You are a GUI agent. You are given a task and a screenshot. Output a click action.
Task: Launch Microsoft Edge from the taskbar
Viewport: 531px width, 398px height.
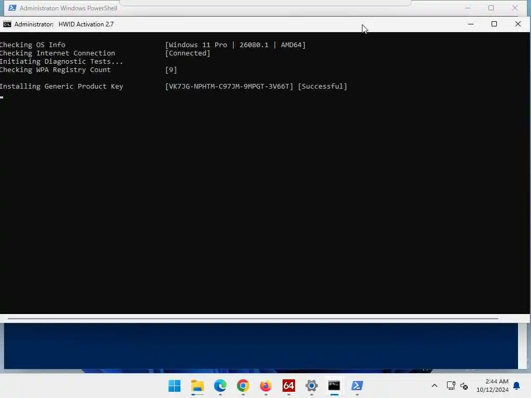220,386
